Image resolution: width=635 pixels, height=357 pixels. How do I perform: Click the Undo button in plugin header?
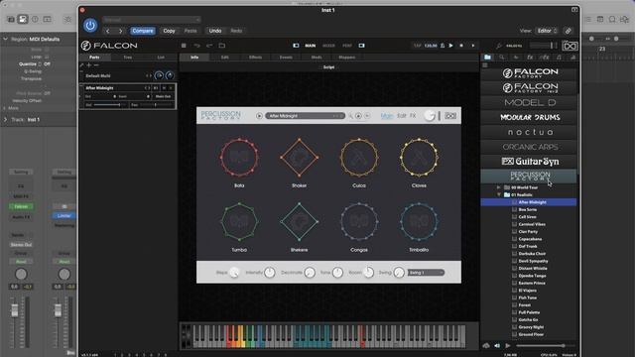click(215, 31)
